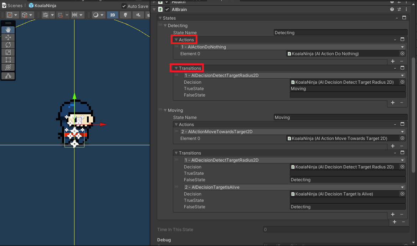Toggle scene lighting icon
This screenshot has height=246, width=417.
(x=125, y=15)
